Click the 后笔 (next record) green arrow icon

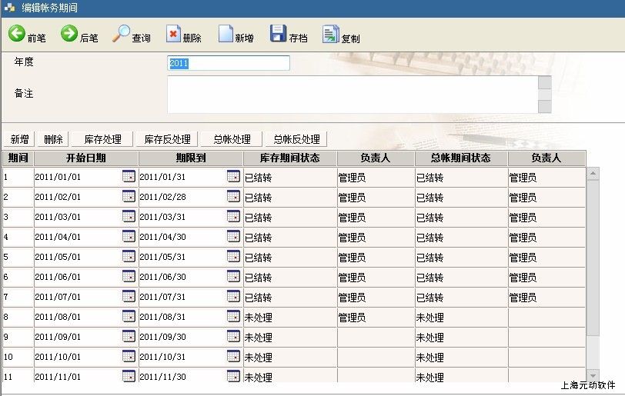click(x=69, y=35)
